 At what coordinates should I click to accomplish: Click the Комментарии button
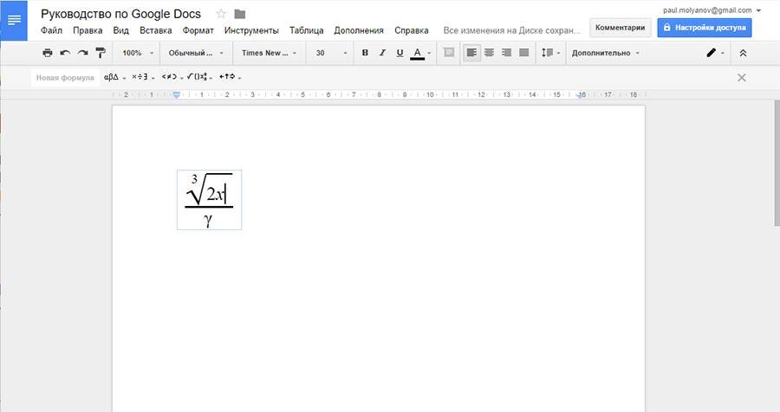pos(620,28)
